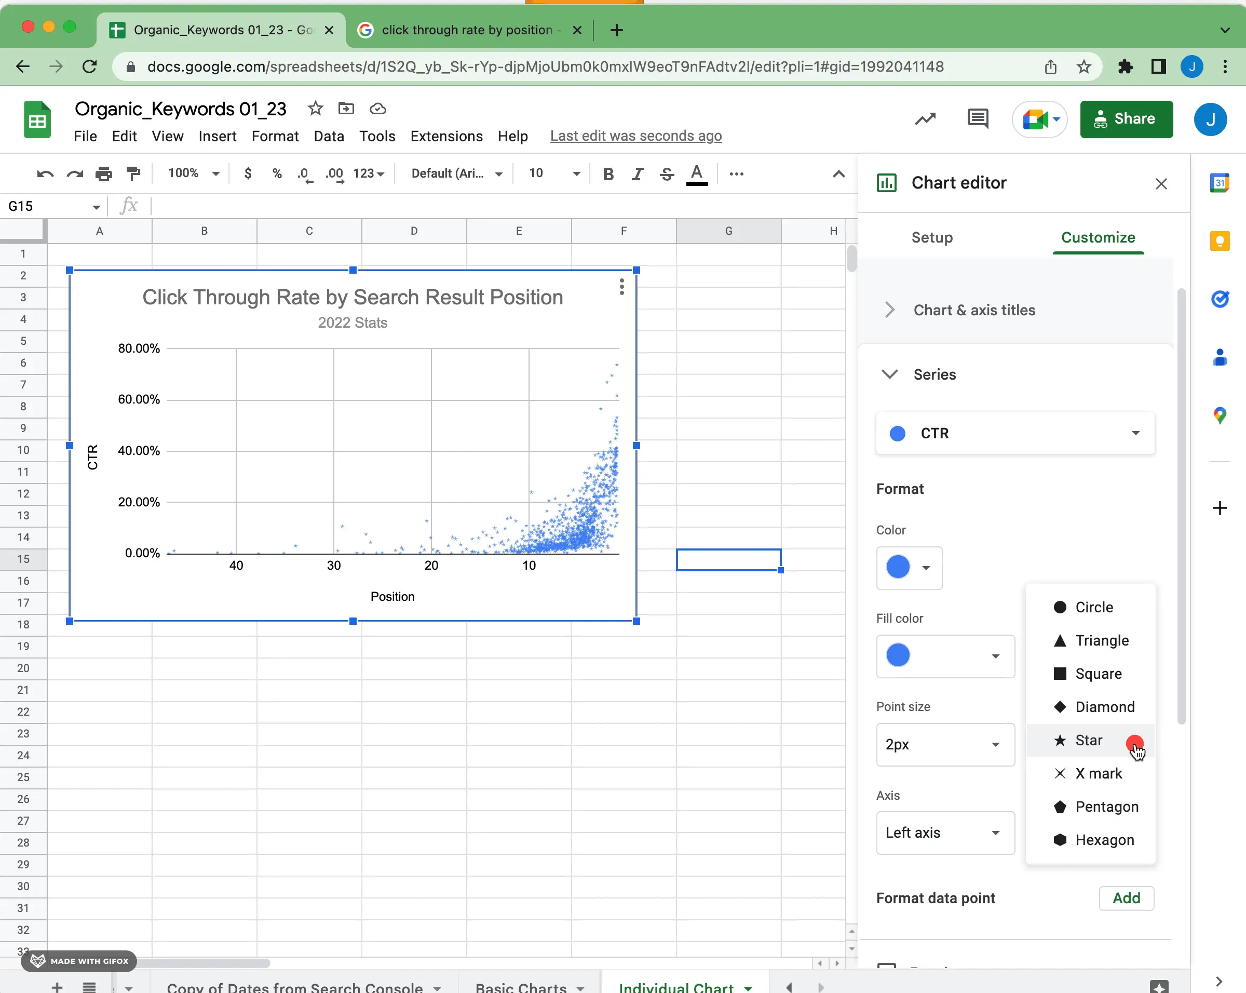Click the star bookmark icon in title bar
Screen dimensions: 1246x993
pos(315,109)
